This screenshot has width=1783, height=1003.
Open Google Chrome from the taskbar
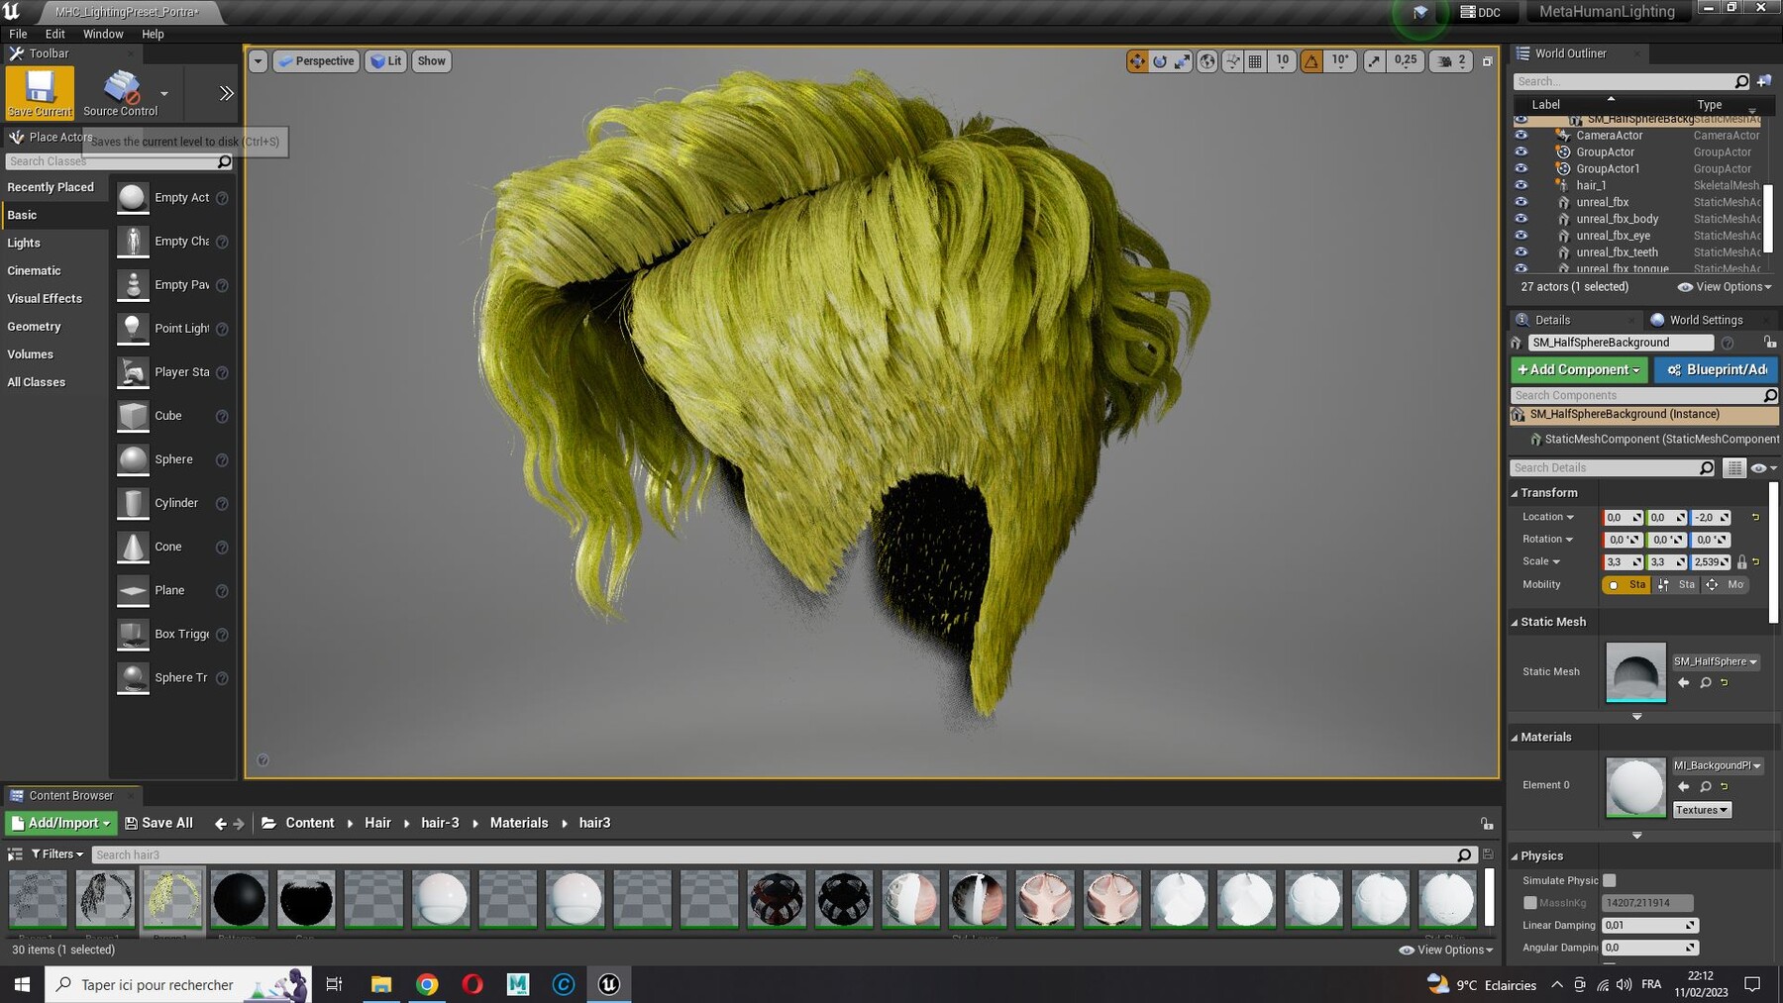[x=427, y=984]
